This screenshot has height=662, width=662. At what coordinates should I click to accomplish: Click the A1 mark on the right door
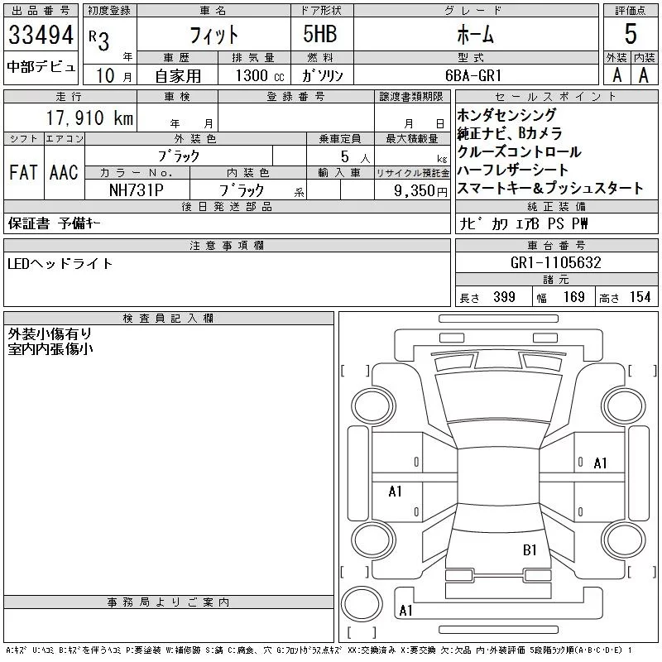[x=600, y=463]
